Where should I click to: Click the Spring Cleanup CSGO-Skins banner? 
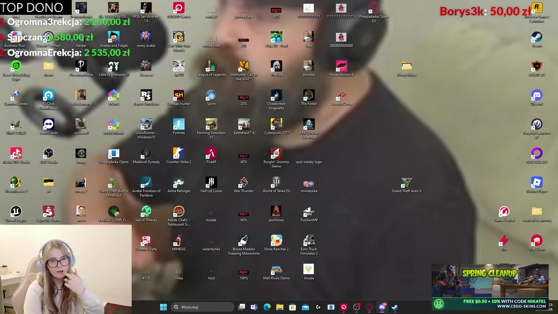coord(490,287)
